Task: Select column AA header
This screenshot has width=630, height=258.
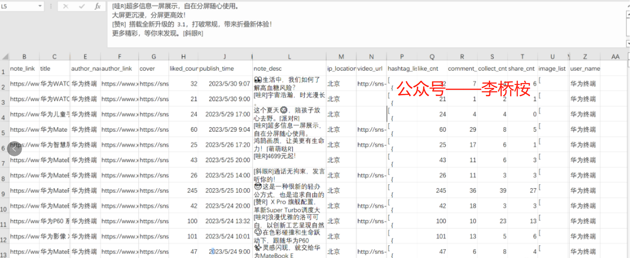Action: pyautogui.click(x=615, y=56)
